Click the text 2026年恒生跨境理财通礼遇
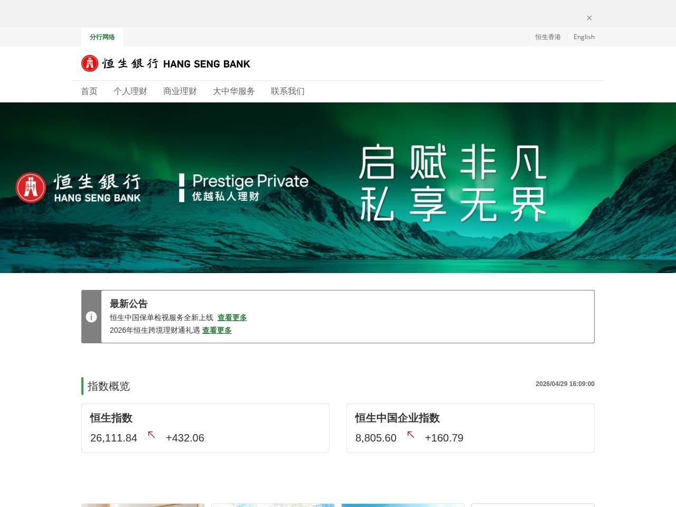The width and height of the screenshot is (676, 507). [155, 330]
